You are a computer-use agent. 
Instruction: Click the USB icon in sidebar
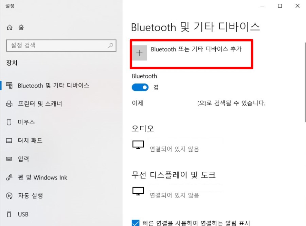9,214
